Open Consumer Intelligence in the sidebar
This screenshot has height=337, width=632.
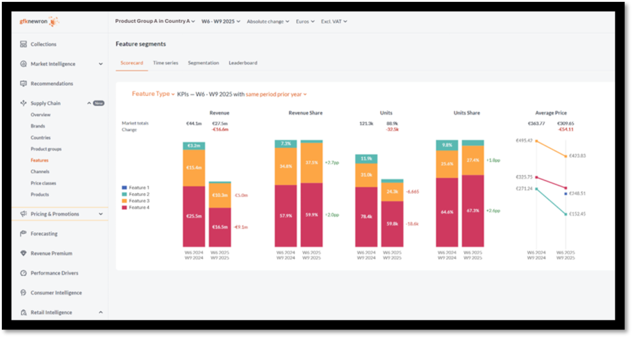[x=56, y=293]
